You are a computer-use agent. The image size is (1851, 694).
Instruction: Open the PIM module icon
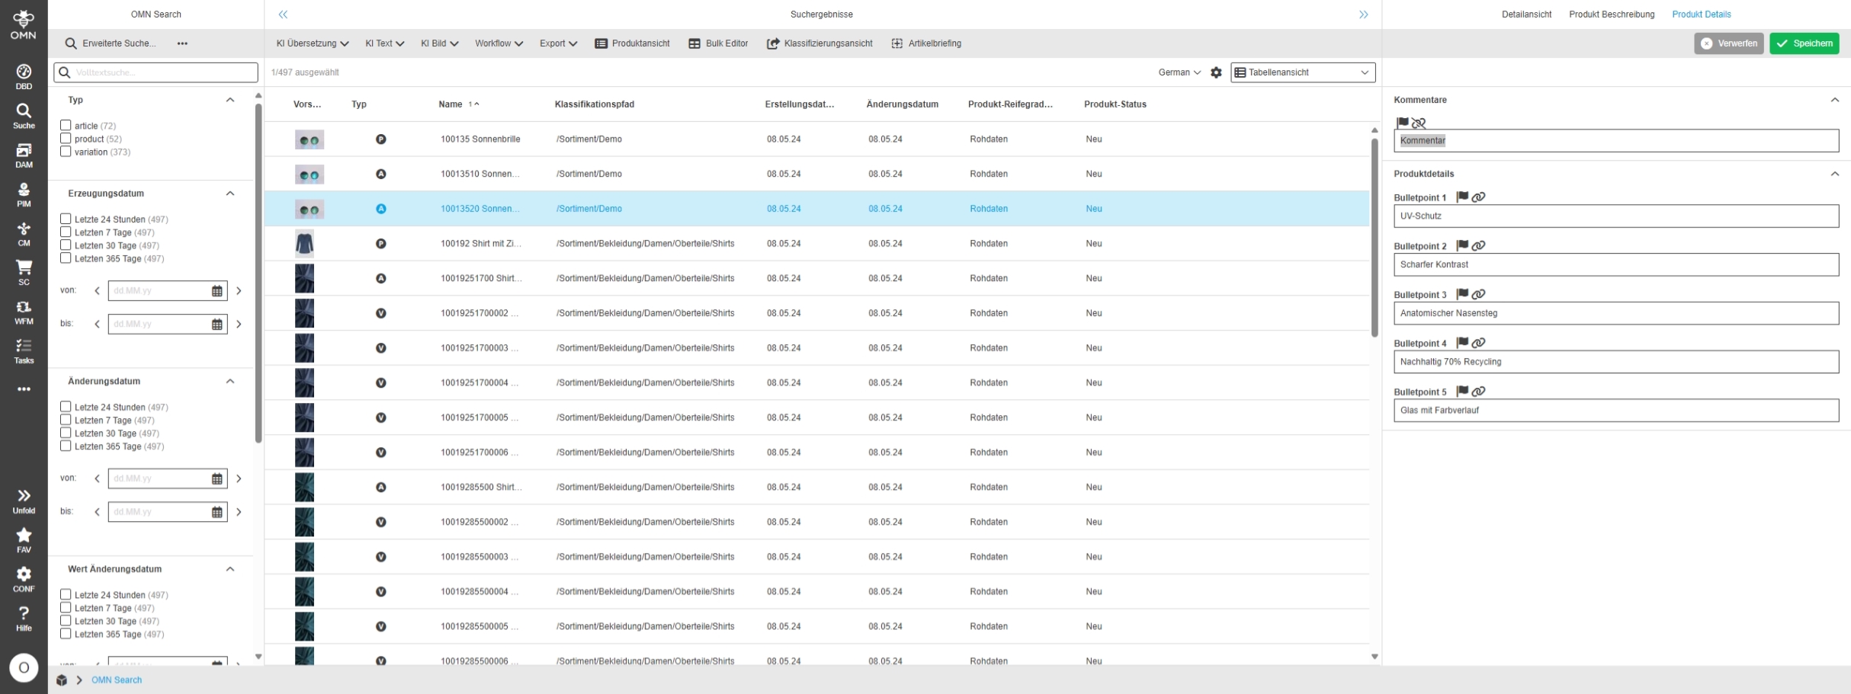click(x=24, y=195)
